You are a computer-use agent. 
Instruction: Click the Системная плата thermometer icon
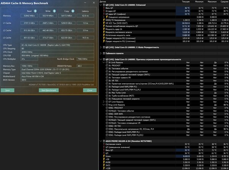tap(104, 144)
